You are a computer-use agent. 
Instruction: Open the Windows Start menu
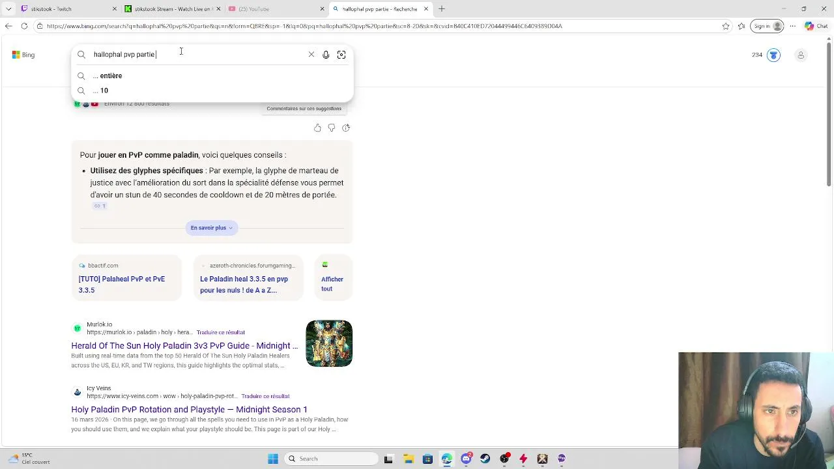pos(273,459)
